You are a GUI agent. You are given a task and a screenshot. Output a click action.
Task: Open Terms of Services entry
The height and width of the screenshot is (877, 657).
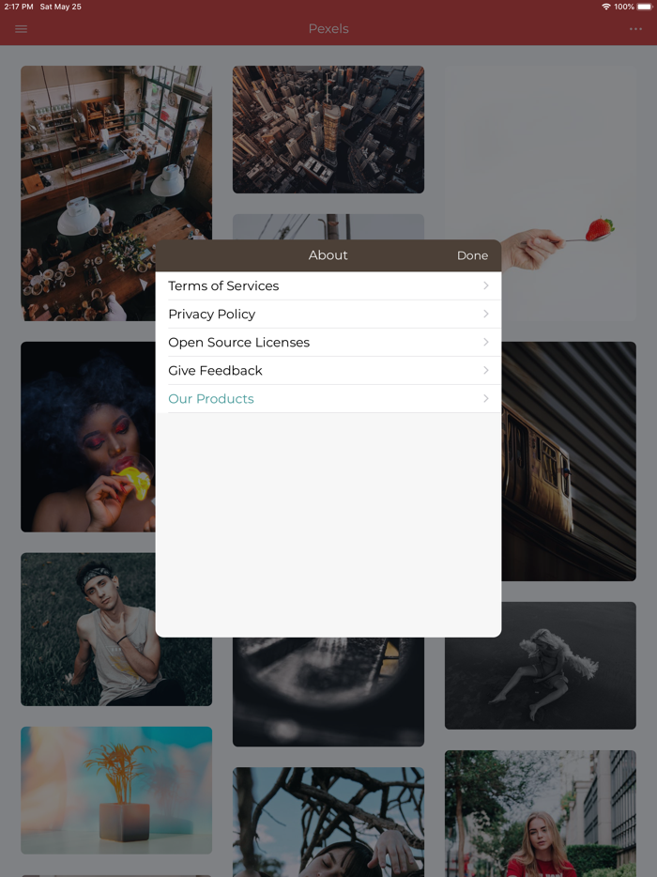328,285
